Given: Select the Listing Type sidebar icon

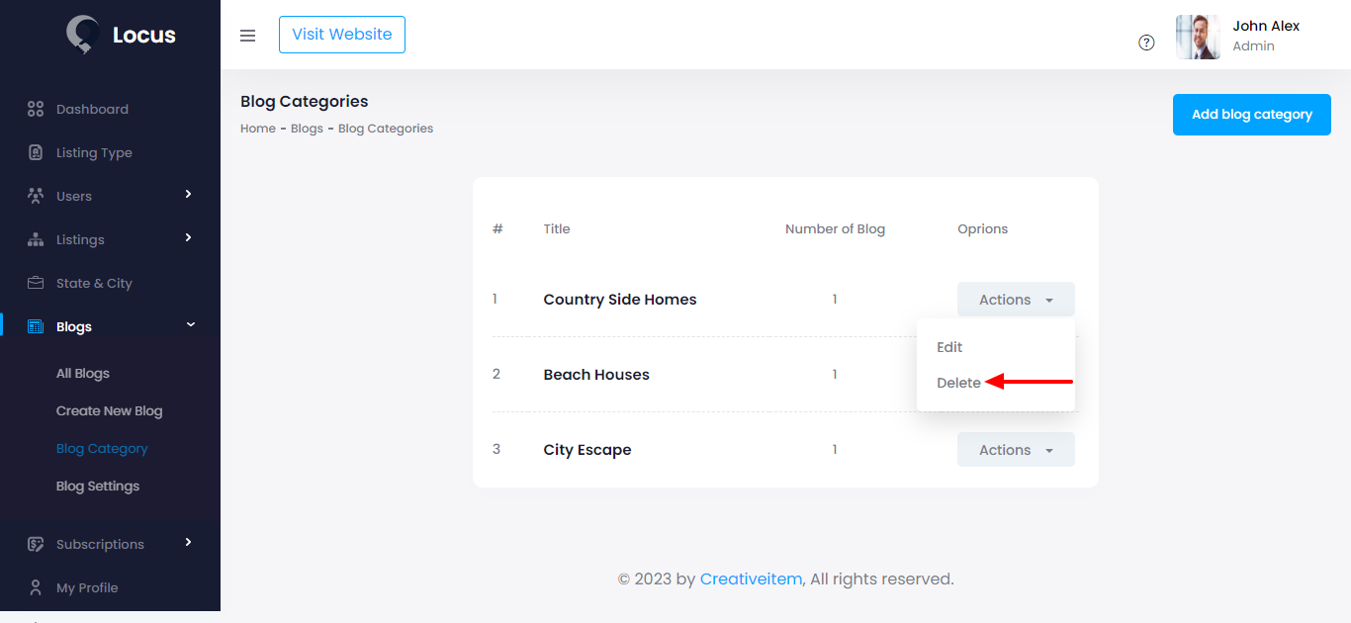Looking at the screenshot, I should pos(36,151).
